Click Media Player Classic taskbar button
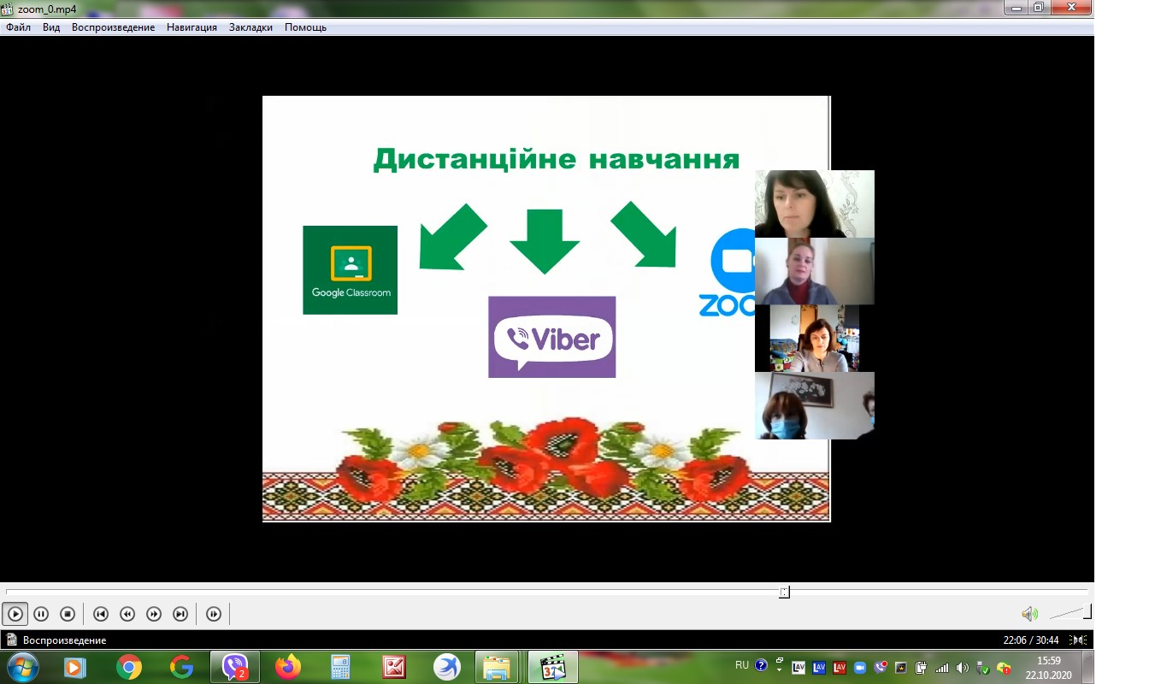The height and width of the screenshot is (684, 1161). point(553,667)
